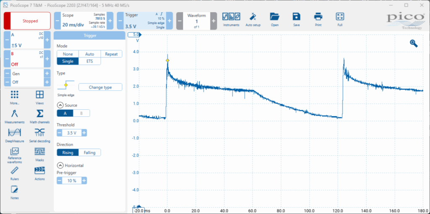Switch trigger source to B

tap(81, 113)
